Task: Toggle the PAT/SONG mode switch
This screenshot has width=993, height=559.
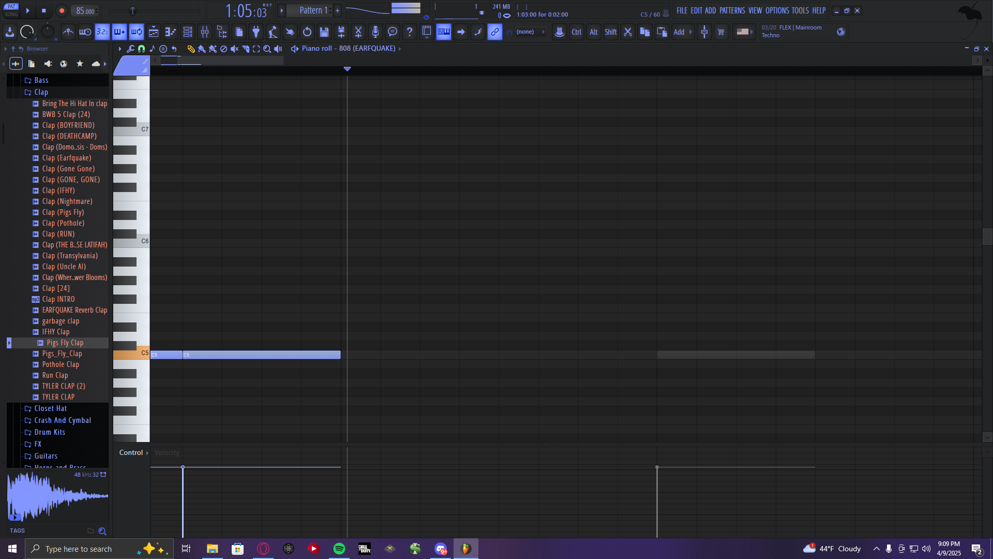Action: tap(11, 10)
